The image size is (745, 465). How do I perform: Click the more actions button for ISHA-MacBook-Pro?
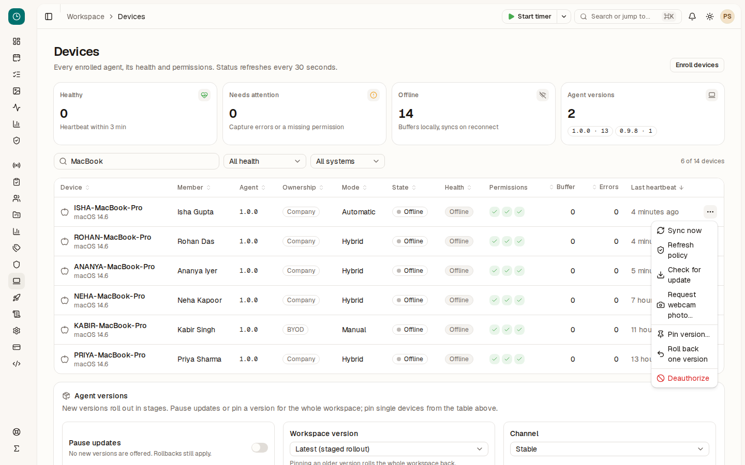[710, 212]
